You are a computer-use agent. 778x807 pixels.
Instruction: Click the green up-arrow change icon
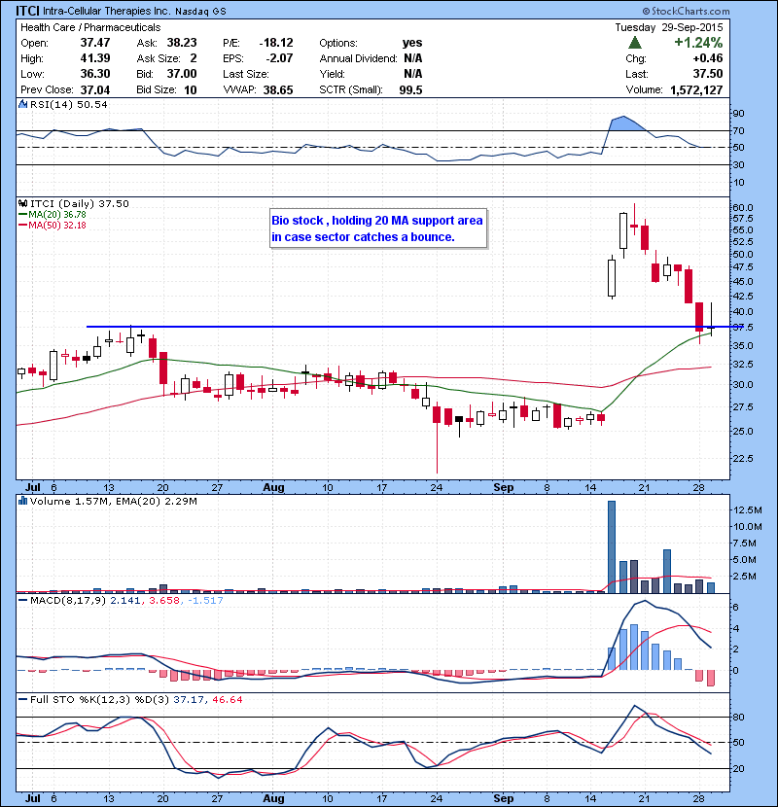(635, 42)
